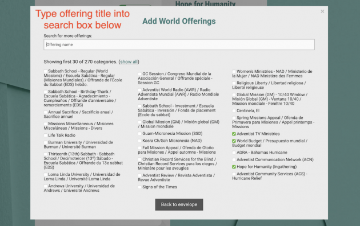Select the Fall Mission Appeal checkbox

(139, 148)
